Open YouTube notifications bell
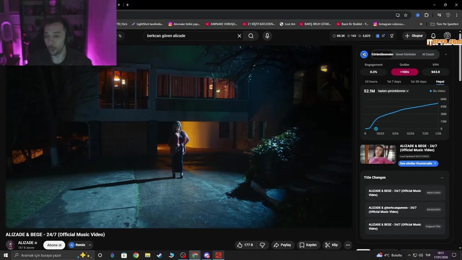The width and height of the screenshot is (462, 260). tap(433, 36)
